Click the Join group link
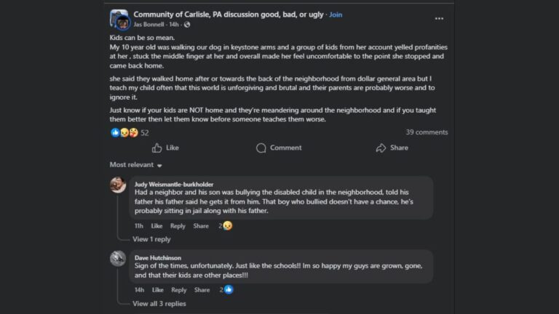Viewport: 559px width, 314px height. 336,15
